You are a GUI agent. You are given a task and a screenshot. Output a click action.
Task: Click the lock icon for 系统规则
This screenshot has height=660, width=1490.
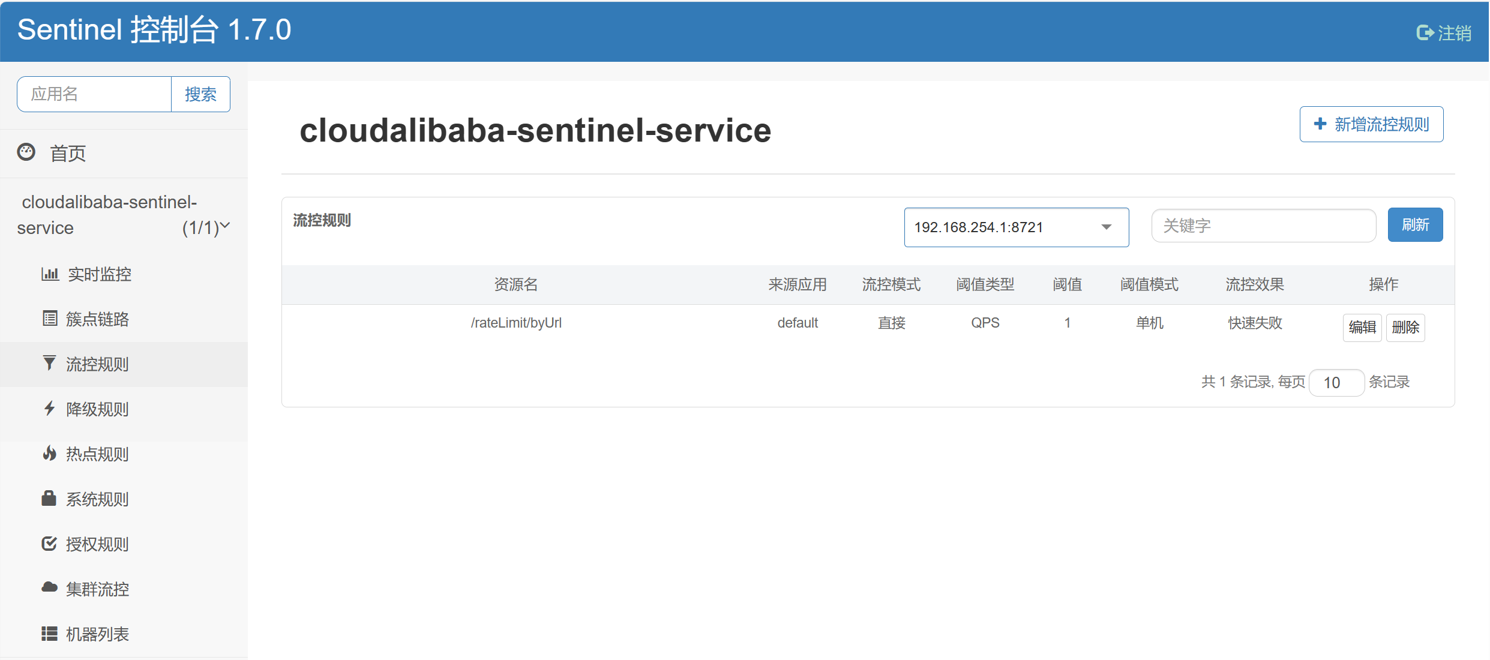click(49, 498)
